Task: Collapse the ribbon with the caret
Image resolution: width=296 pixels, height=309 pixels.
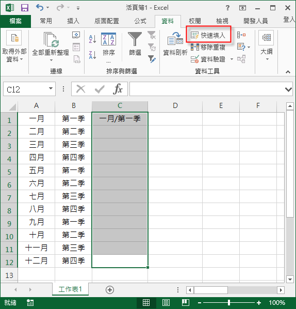Action: (x=288, y=72)
